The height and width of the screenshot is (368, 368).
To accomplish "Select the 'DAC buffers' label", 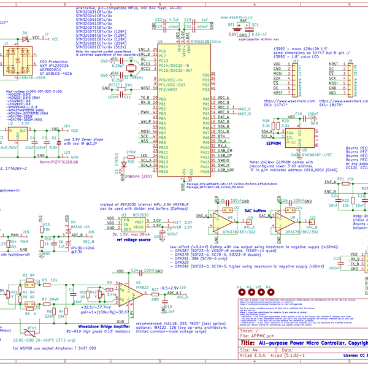I will click(255, 211).
